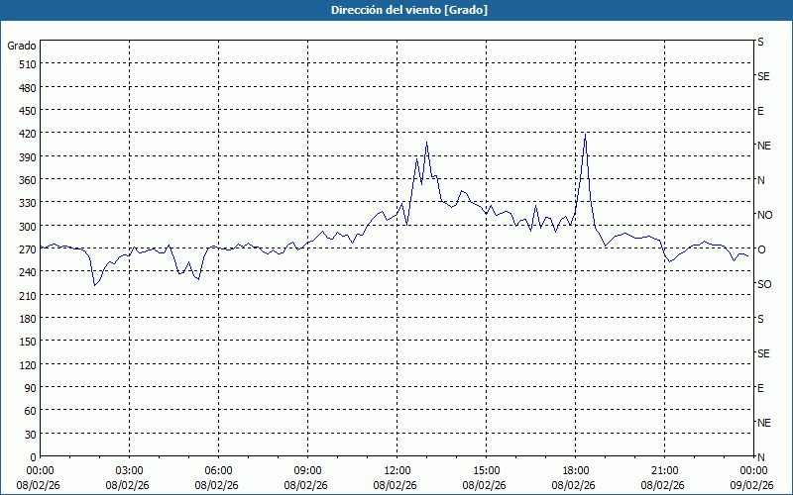Viewport: 793px width, 495px height.
Task: Select the 18:00 time axis label
Action: (x=576, y=470)
